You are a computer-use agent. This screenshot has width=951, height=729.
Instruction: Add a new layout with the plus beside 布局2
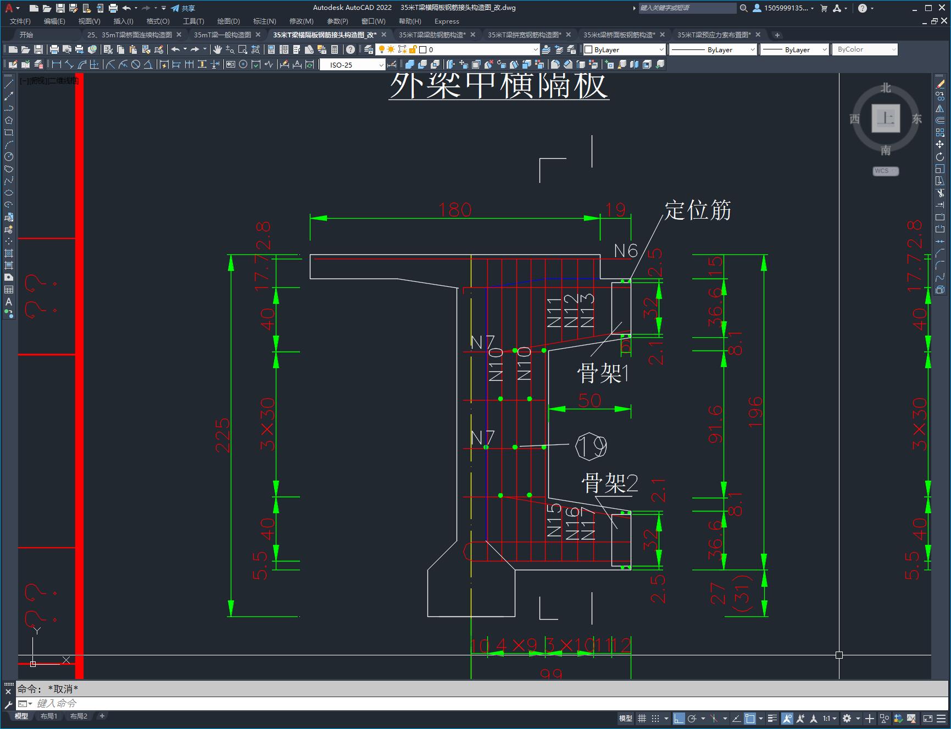102,716
